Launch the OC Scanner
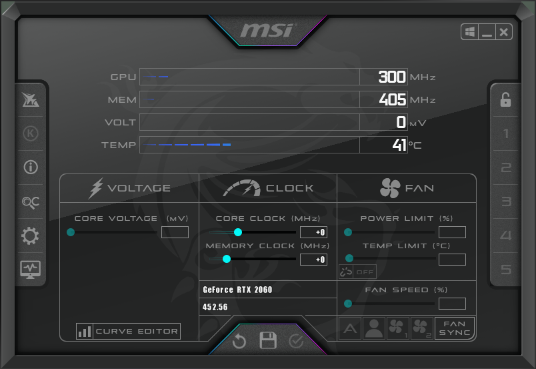The height and width of the screenshot is (369, 536). click(x=31, y=202)
